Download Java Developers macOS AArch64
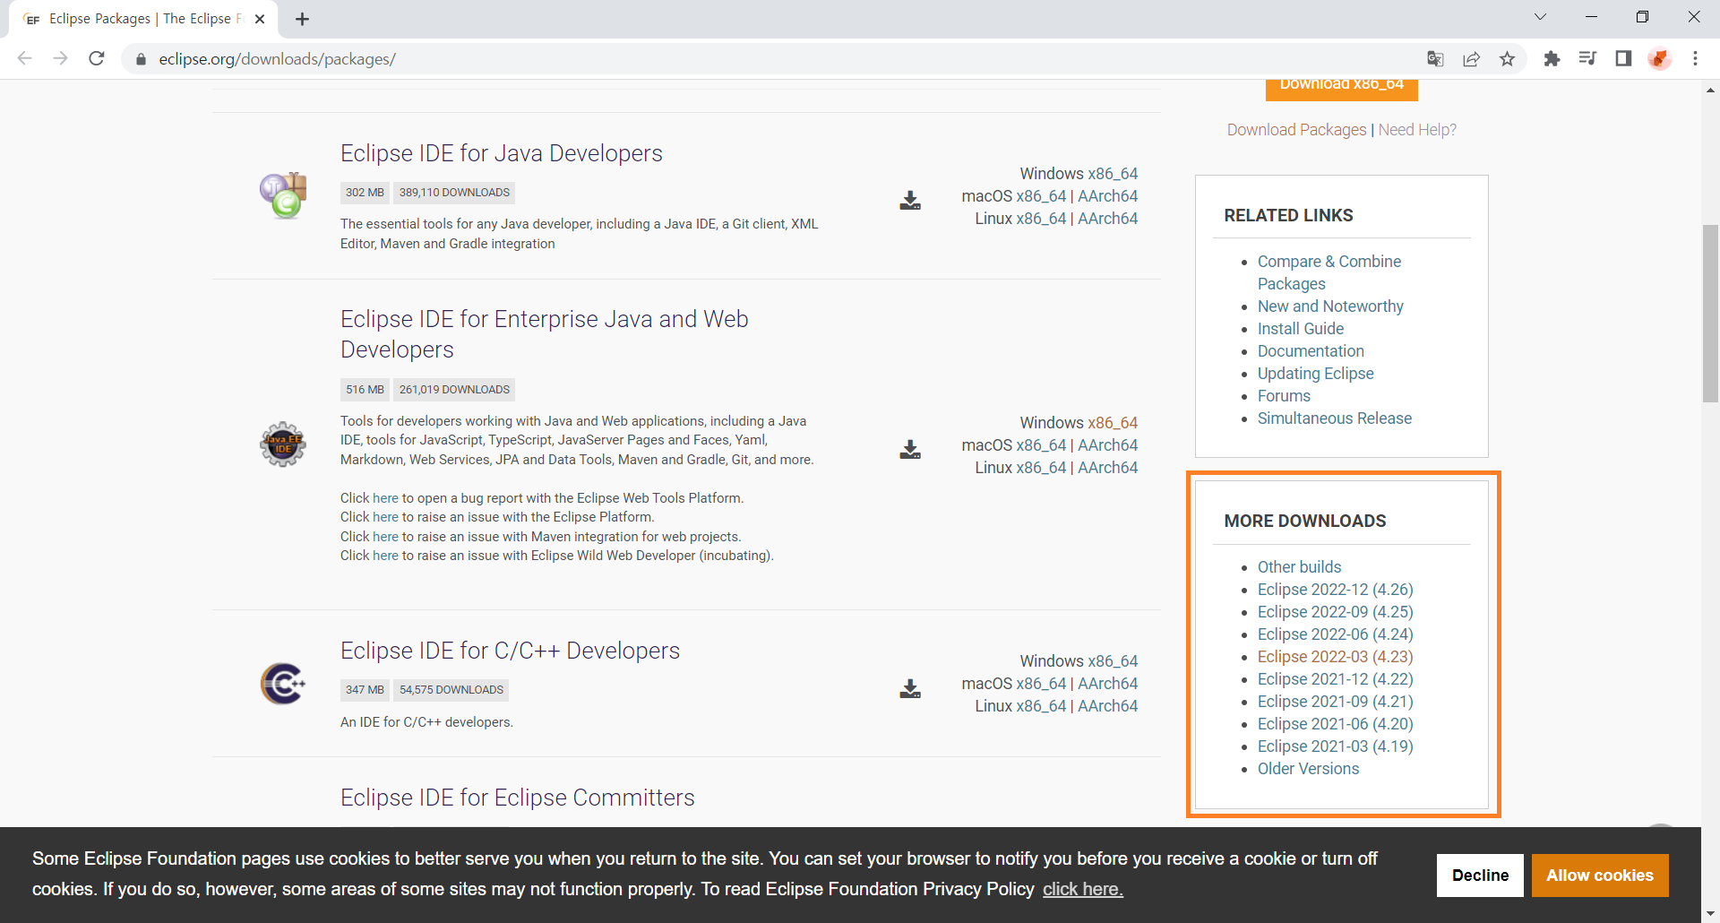The width and height of the screenshot is (1720, 923). coord(1108,196)
